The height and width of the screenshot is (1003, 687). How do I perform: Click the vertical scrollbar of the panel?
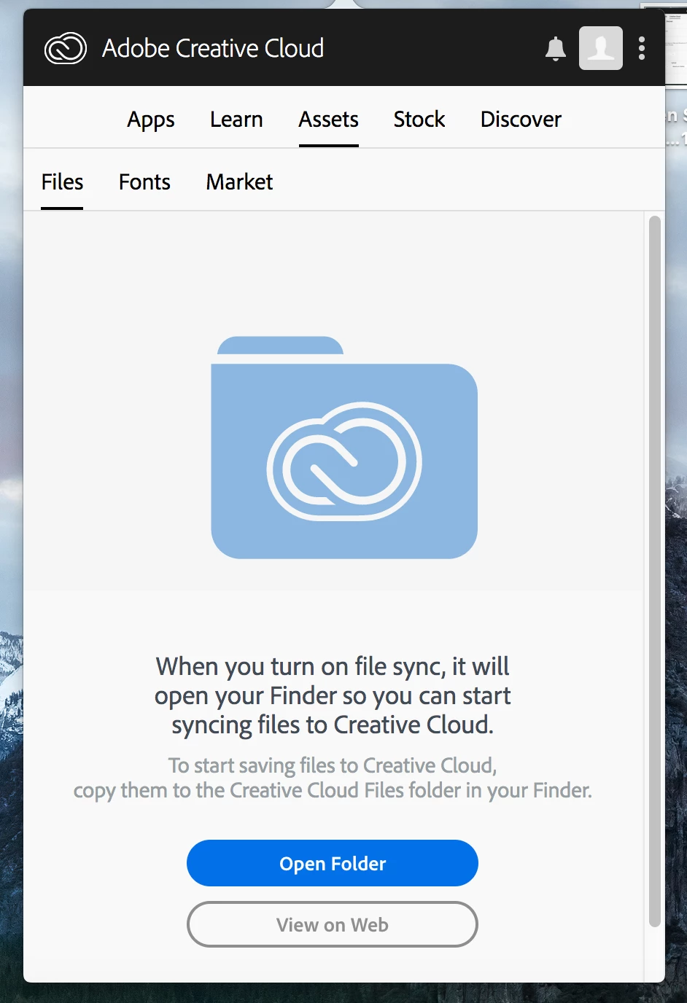tap(655, 571)
